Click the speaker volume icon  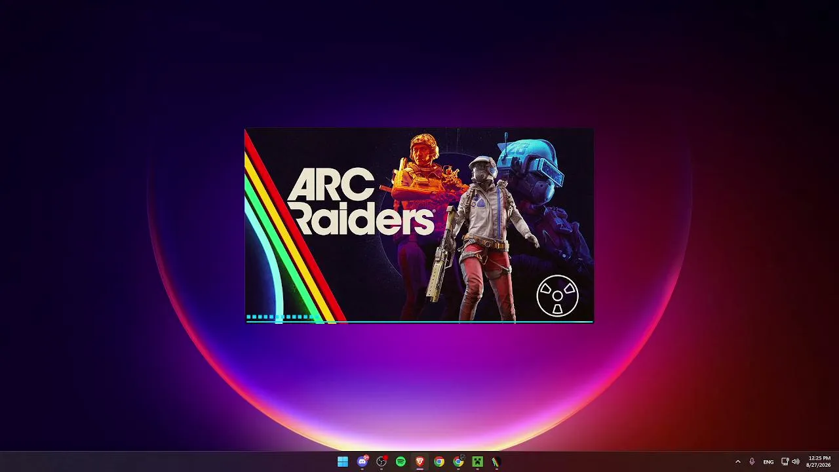[796, 462]
